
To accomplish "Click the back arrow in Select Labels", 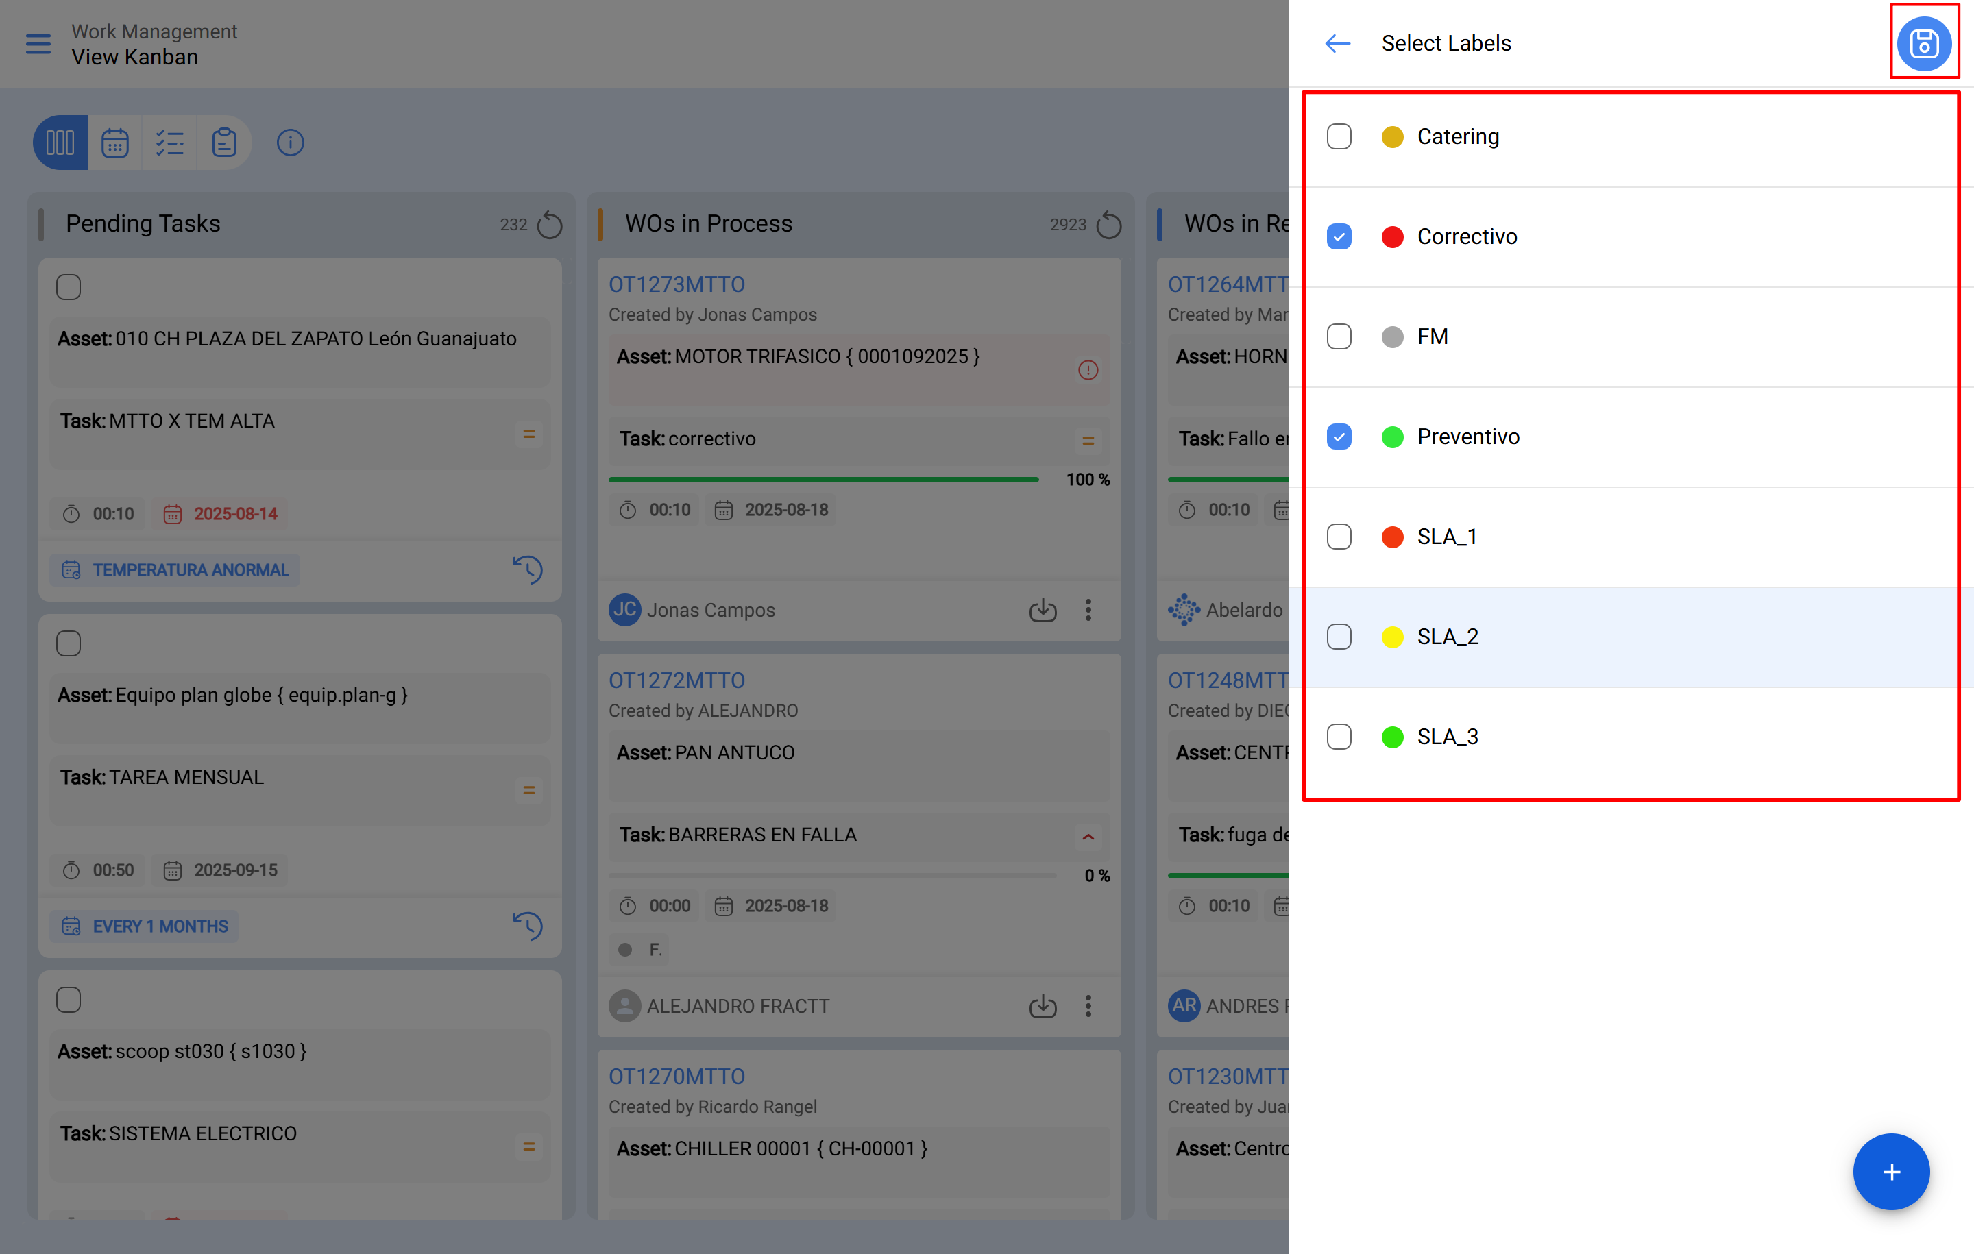I will (x=1337, y=42).
